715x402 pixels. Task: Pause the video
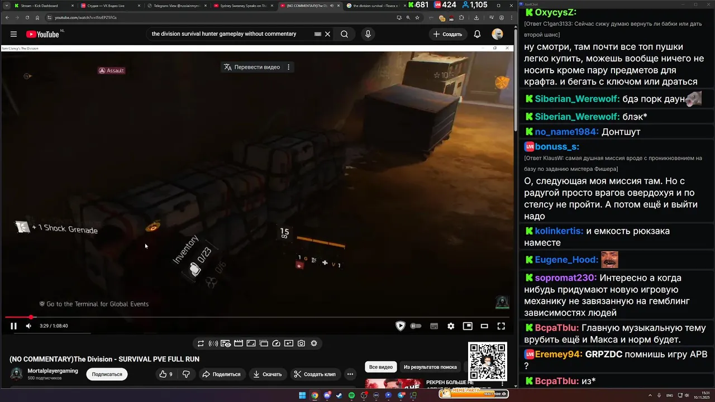[13, 326]
